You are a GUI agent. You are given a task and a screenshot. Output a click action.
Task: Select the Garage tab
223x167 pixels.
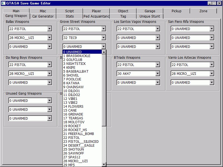pyautogui.click(x=150, y=11)
